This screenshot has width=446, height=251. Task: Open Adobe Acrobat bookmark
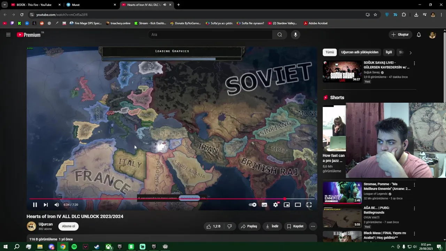(315, 23)
